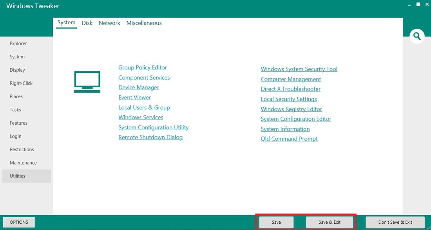Click the Save & Exit button
The height and width of the screenshot is (230, 431).
(x=329, y=222)
